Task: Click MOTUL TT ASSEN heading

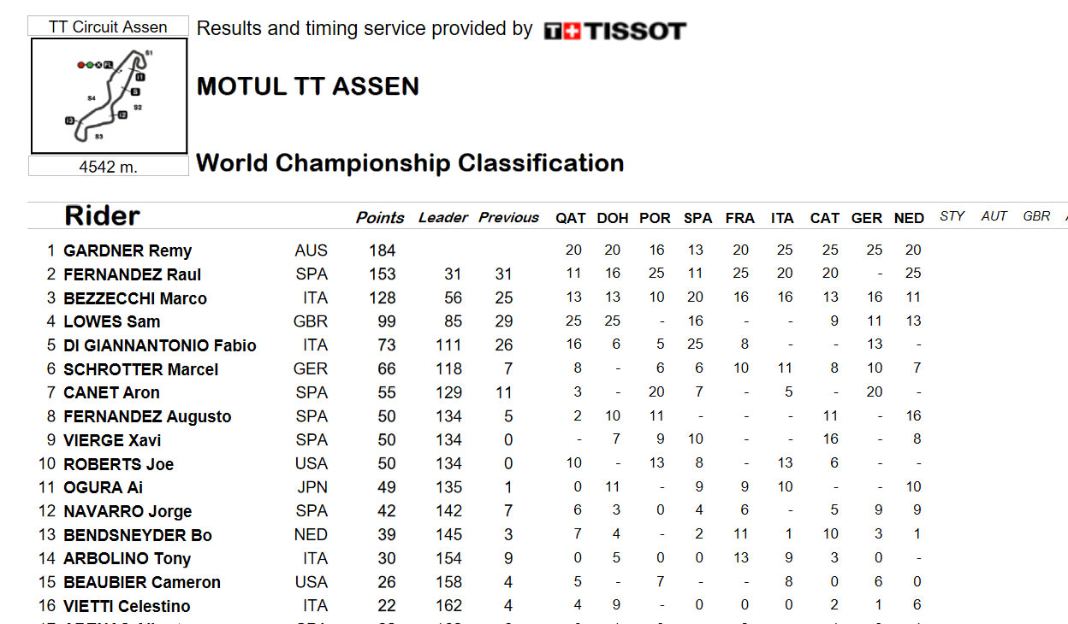Action: [x=308, y=86]
